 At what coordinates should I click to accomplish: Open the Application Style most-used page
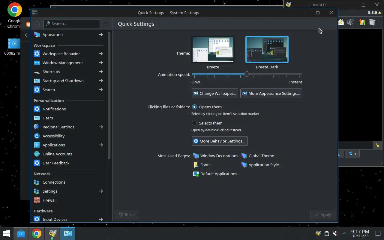(x=260, y=165)
